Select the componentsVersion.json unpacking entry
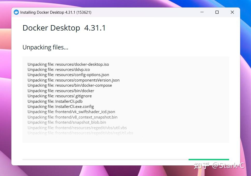The image size is (251, 176). [73, 80]
